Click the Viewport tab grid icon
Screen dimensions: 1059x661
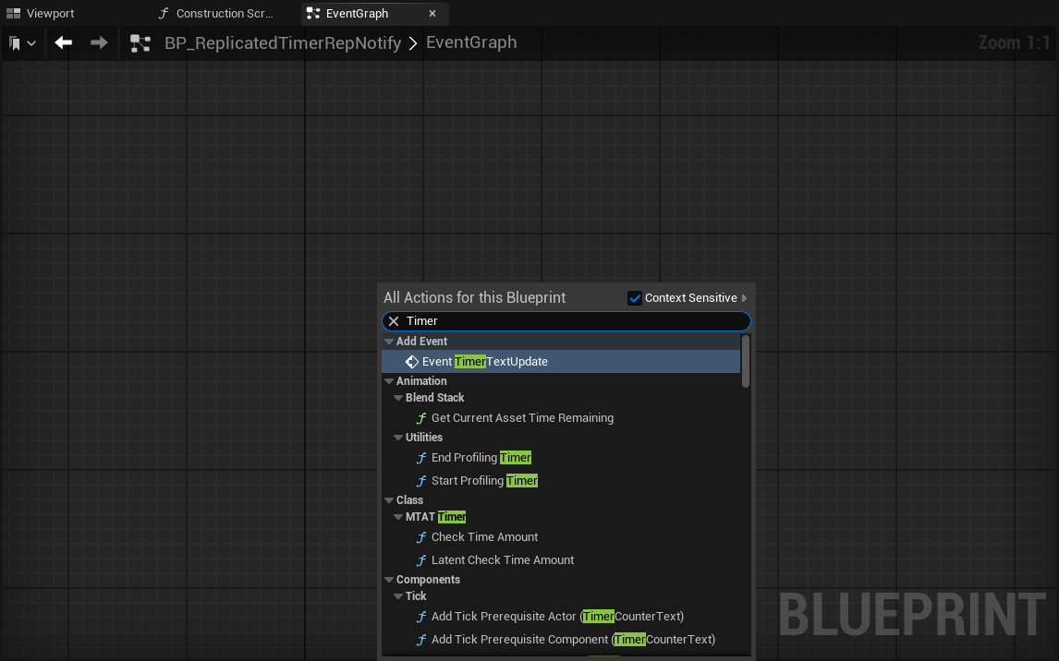13,14
